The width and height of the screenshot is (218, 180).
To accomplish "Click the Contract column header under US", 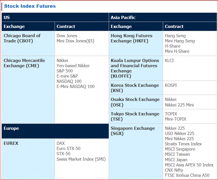I will 82,26.
